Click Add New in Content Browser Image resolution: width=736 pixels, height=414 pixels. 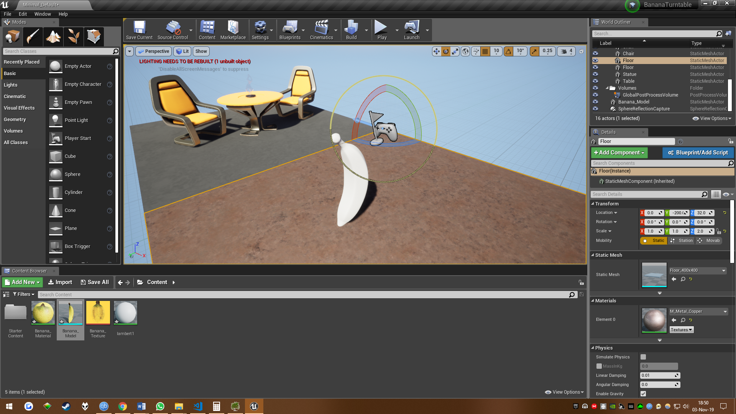[x=22, y=282]
